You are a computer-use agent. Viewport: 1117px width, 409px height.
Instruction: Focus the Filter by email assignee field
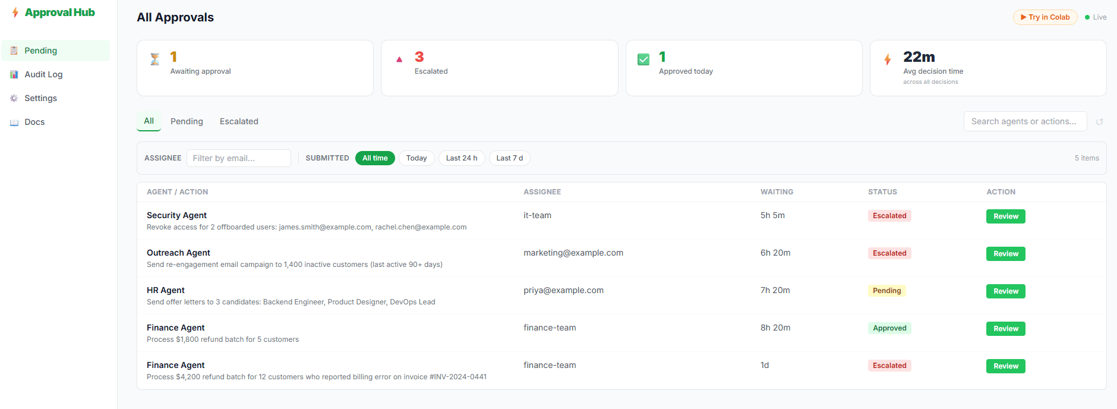239,158
